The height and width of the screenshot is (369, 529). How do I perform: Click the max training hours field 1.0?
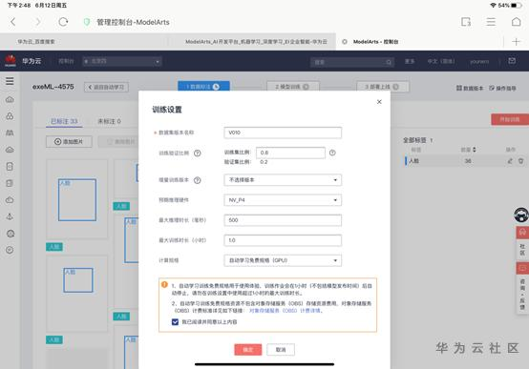pos(283,240)
